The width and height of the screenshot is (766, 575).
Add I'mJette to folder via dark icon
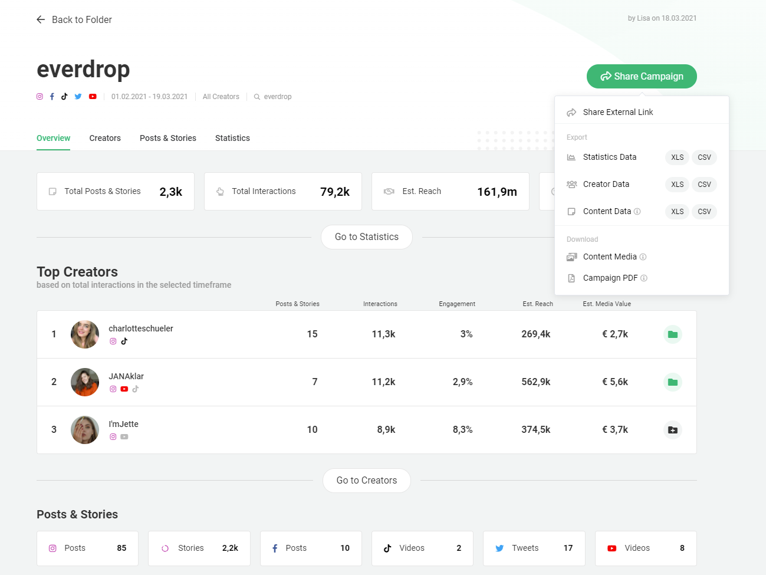(672, 430)
